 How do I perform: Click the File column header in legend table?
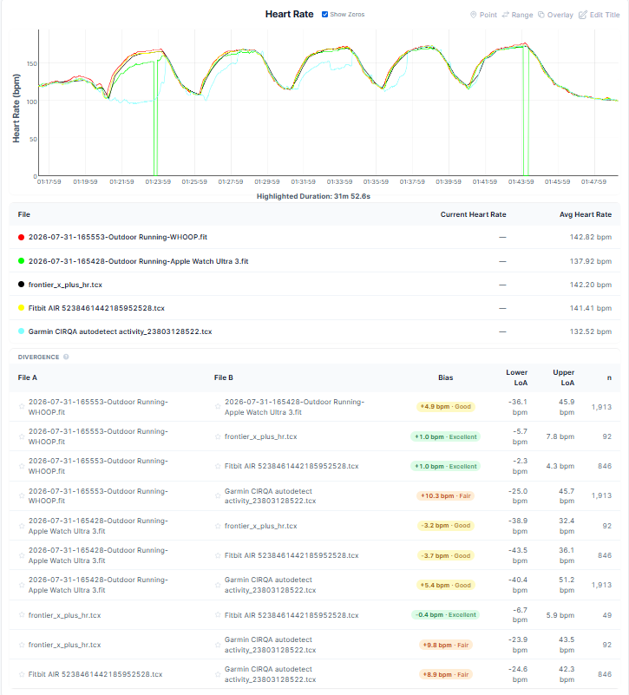click(x=24, y=214)
